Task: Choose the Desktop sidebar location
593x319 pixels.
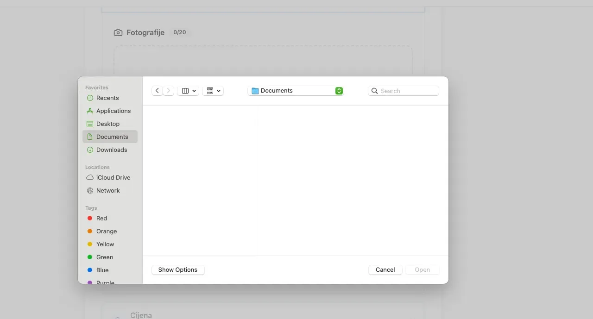Action: point(108,124)
